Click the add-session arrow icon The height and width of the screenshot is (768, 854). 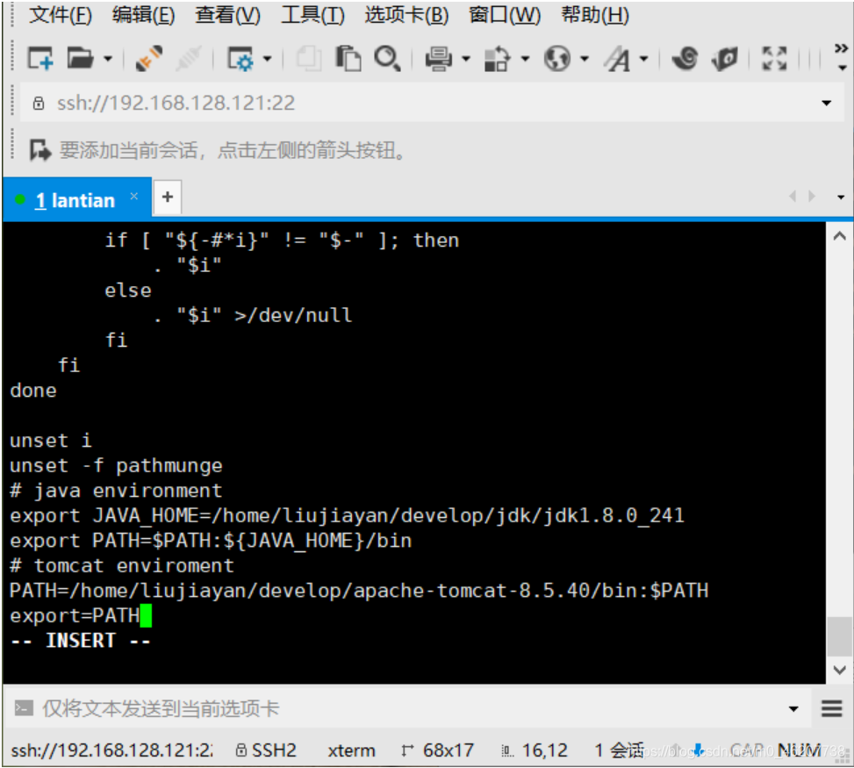[39, 150]
